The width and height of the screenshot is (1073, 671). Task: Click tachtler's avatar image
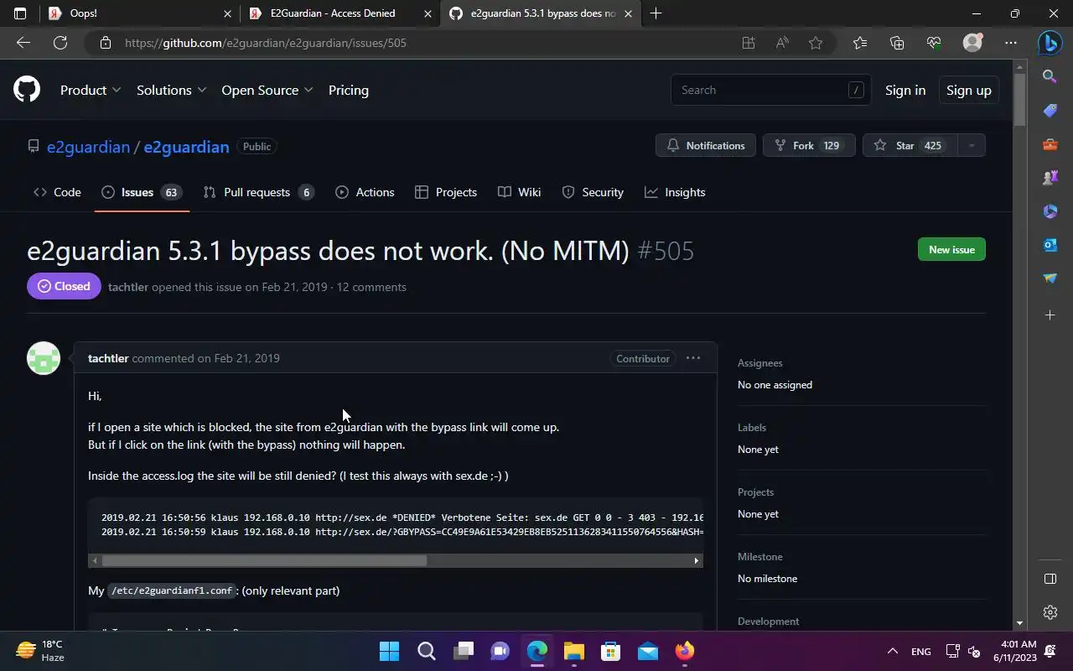pos(44,358)
